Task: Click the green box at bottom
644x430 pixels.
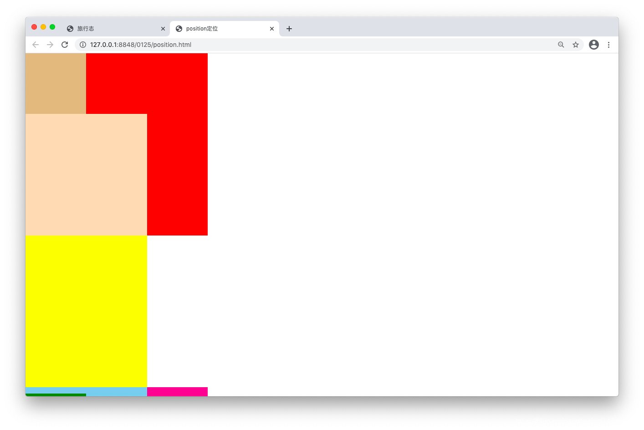Action: pos(56,395)
